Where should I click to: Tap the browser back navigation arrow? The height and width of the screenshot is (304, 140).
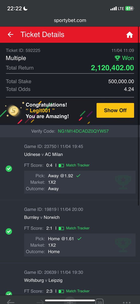pos(10,302)
